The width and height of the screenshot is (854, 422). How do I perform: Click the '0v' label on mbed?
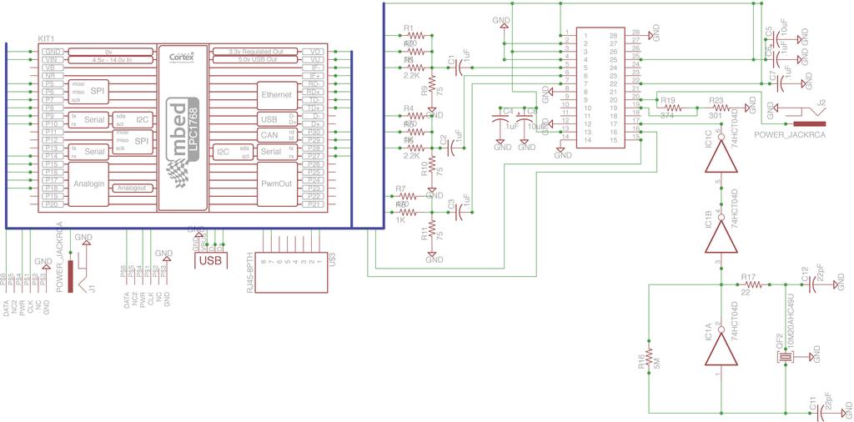click(108, 51)
